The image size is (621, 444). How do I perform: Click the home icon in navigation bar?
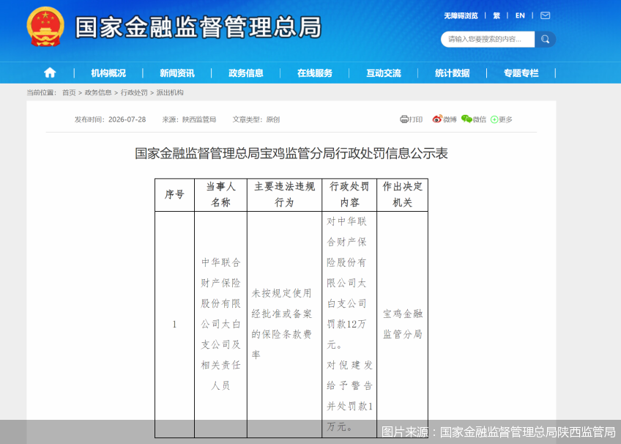50,73
